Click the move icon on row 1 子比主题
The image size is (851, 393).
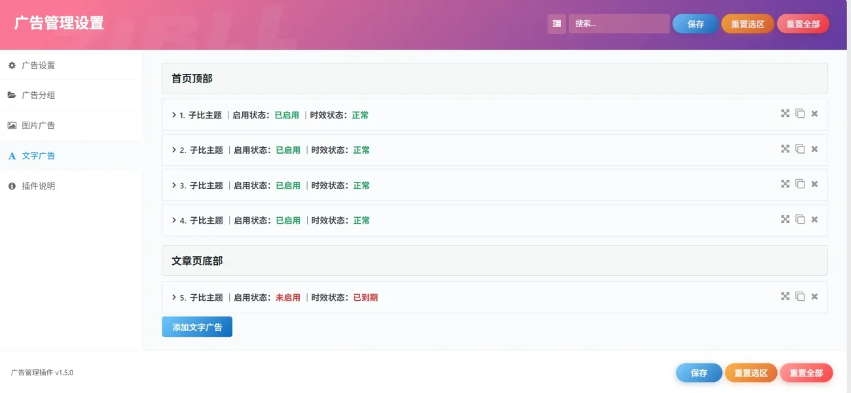point(785,114)
